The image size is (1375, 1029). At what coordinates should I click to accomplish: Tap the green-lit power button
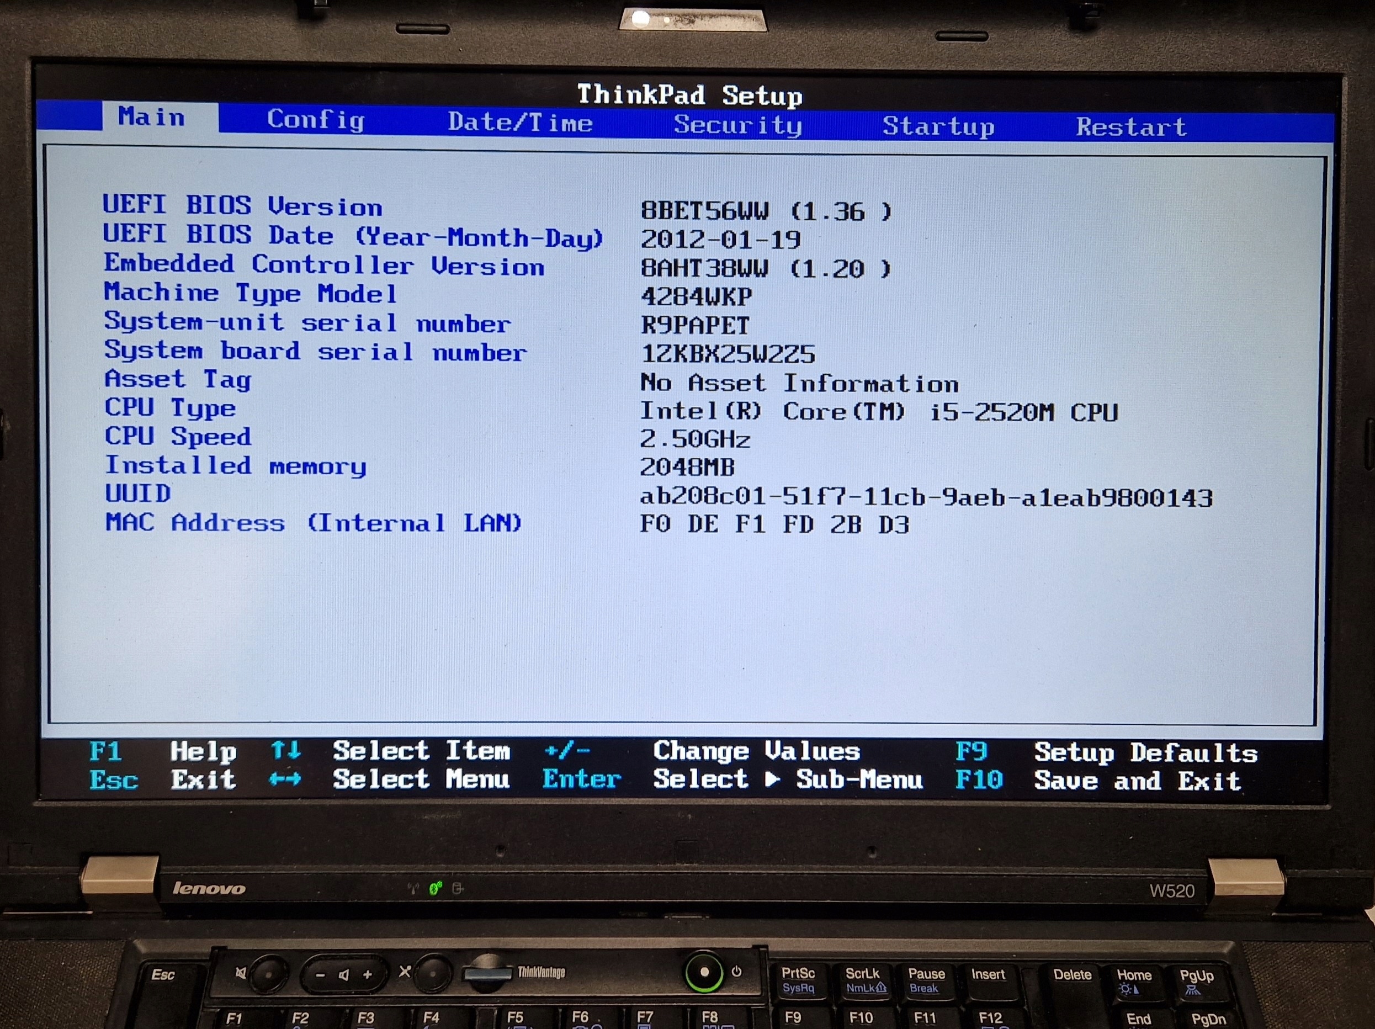(x=704, y=972)
